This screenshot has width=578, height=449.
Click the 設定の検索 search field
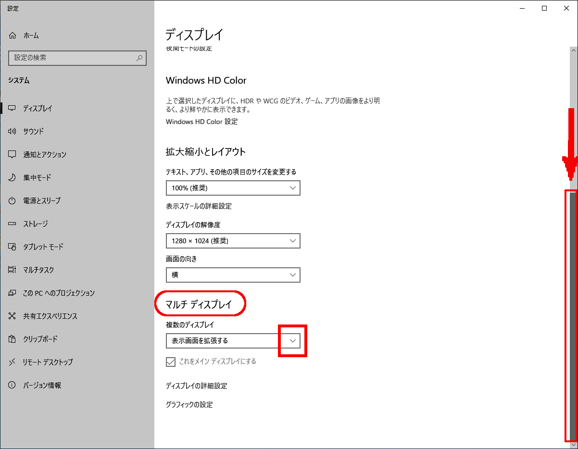72,58
